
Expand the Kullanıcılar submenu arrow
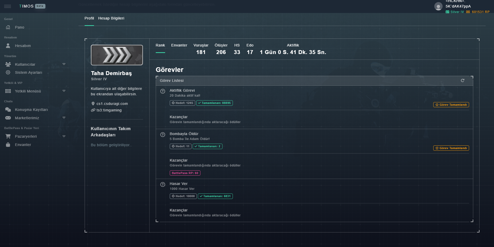[64, 64]
